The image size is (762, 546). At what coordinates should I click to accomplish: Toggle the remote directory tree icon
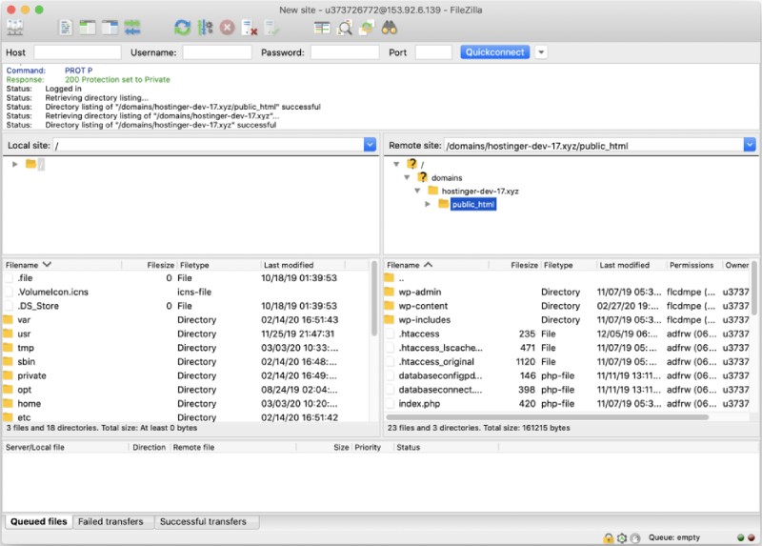click(x=110, y=28)
